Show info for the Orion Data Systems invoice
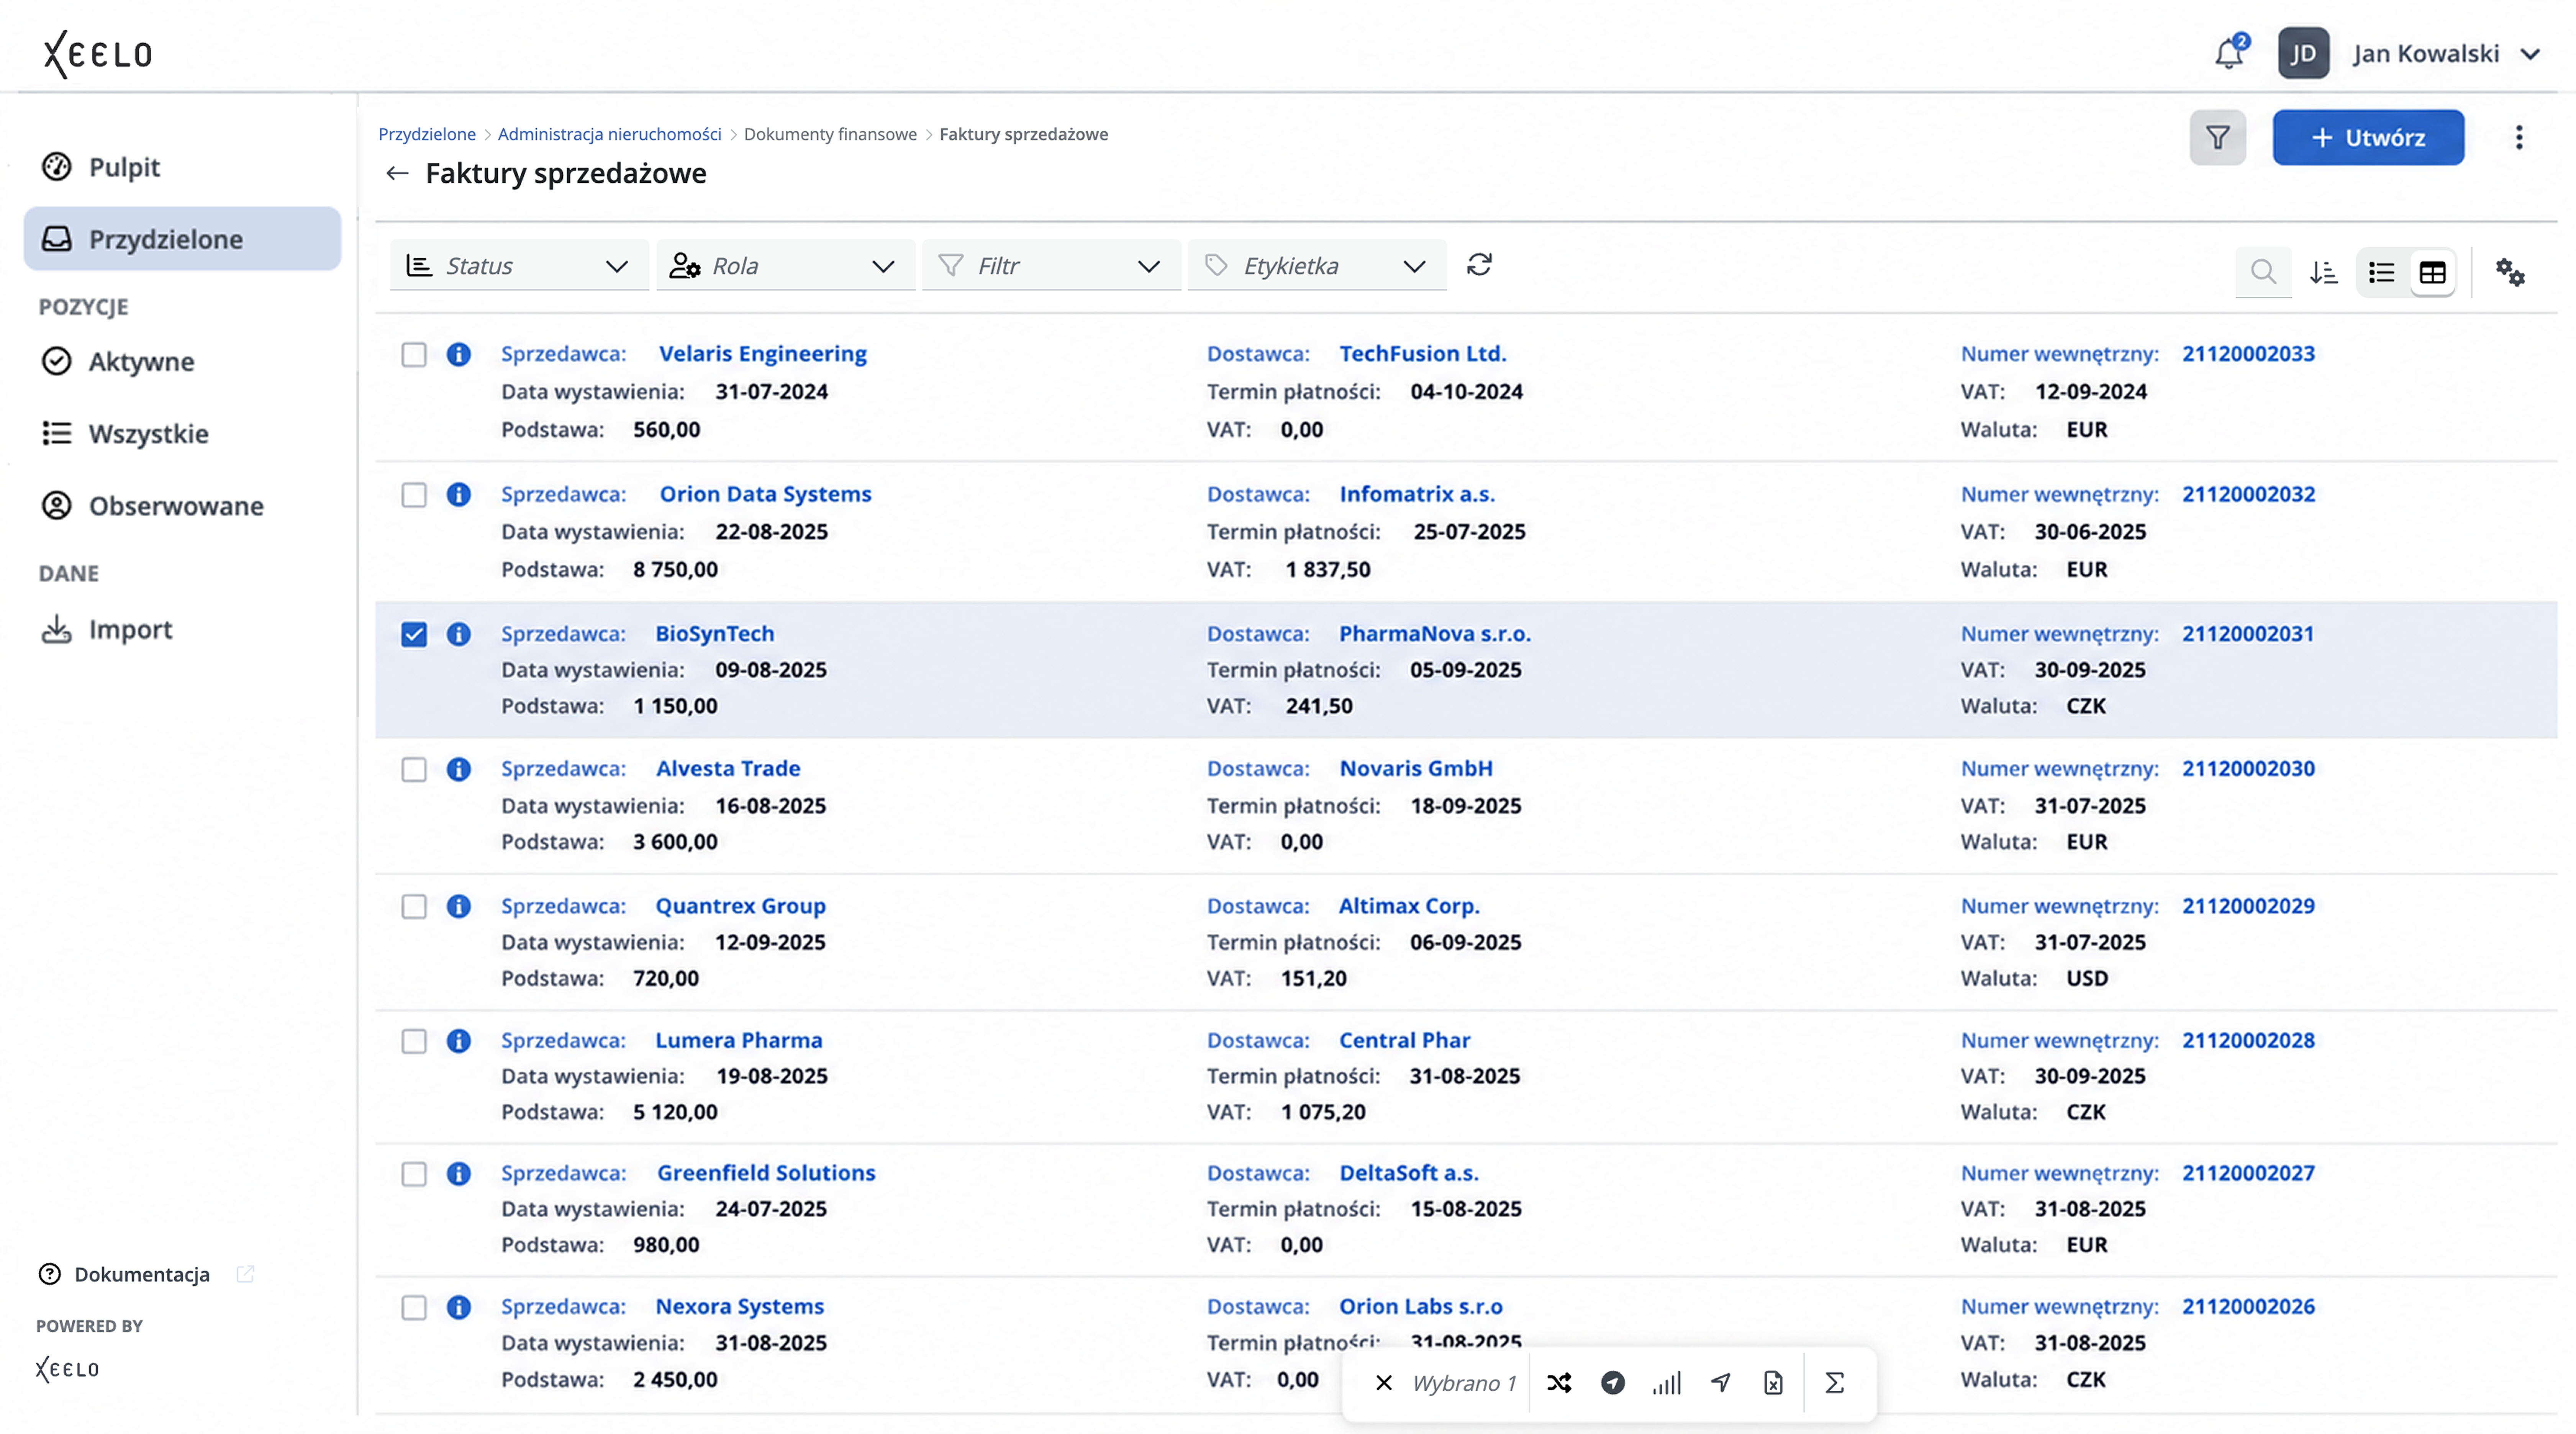Image resolution: width=2576 pixels, height=1434 pixels. tap(458, 494)
